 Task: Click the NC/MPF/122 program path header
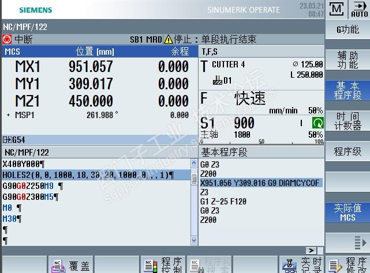25,27
